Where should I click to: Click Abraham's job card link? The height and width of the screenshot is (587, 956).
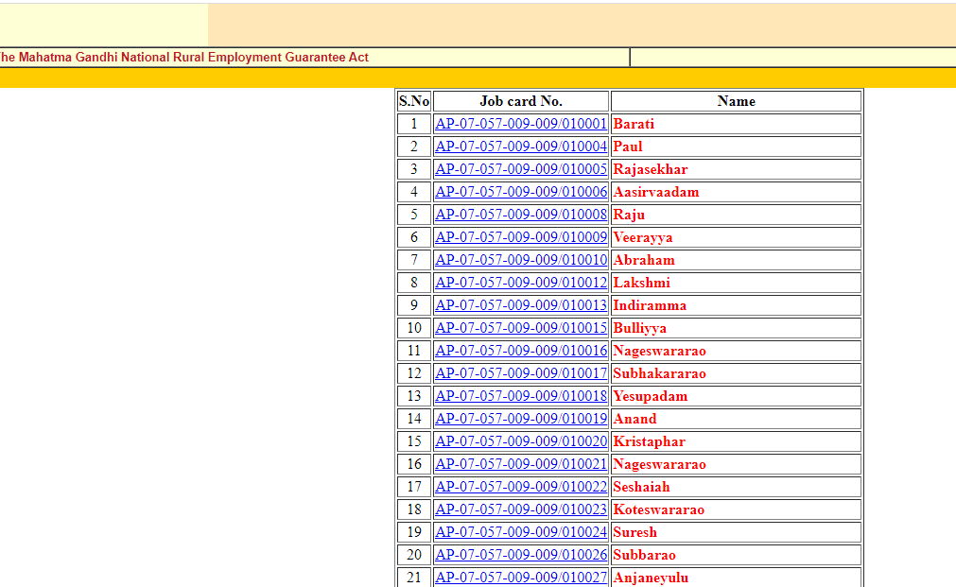521,260
